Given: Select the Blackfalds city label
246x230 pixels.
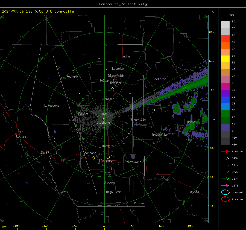Looking at the screenshot, I should (x=116, y=76).
